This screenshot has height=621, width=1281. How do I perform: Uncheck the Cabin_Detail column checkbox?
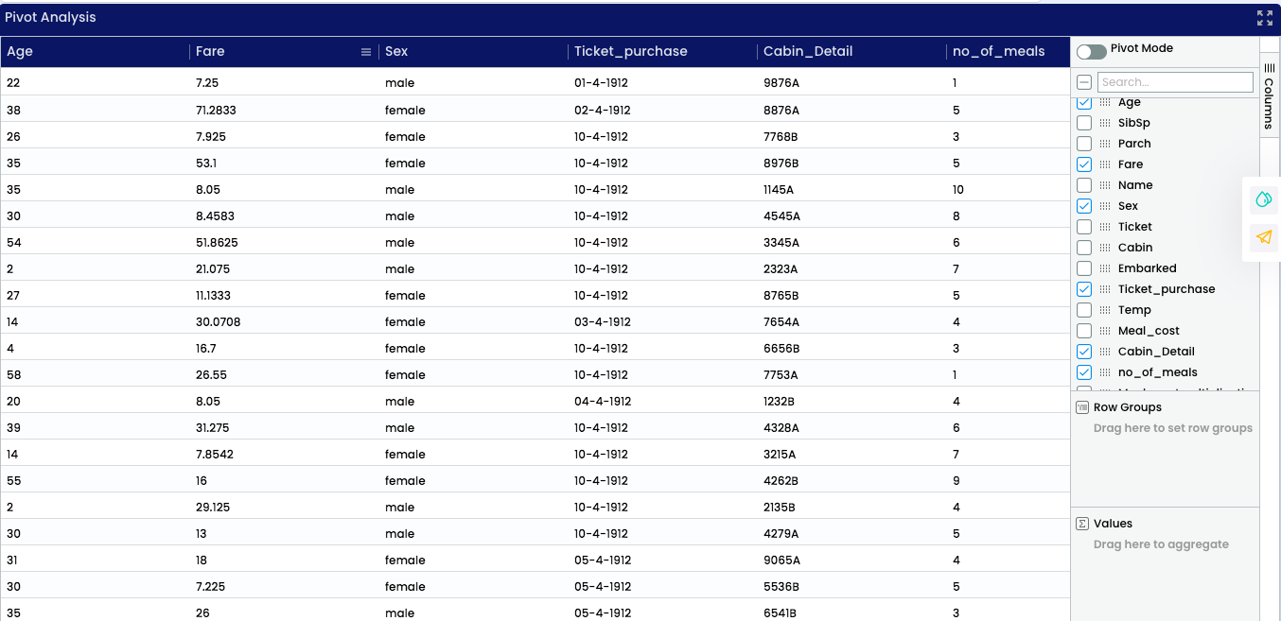pos(1084,352)
